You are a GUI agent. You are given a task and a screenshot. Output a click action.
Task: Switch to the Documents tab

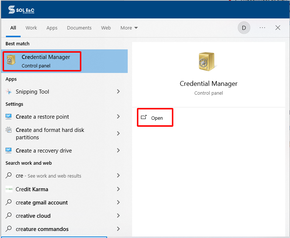(79, 28)
